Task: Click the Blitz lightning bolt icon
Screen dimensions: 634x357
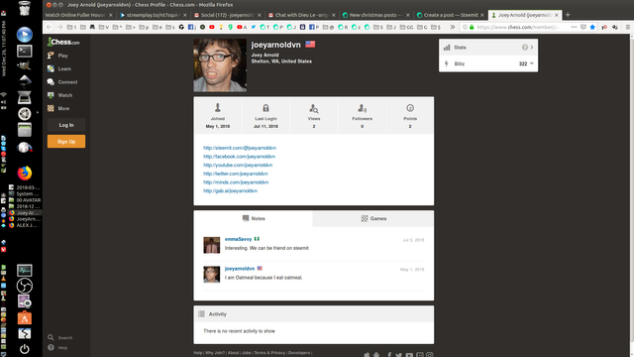Action: (x=447, y=63)
